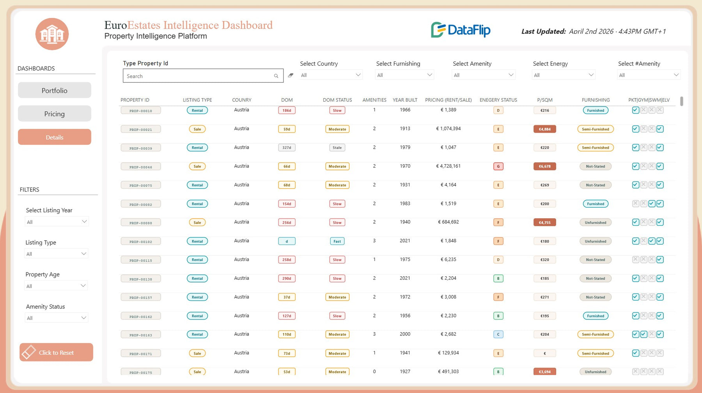
Task: Click the eraser icon beside the search box
Action: 291,75
